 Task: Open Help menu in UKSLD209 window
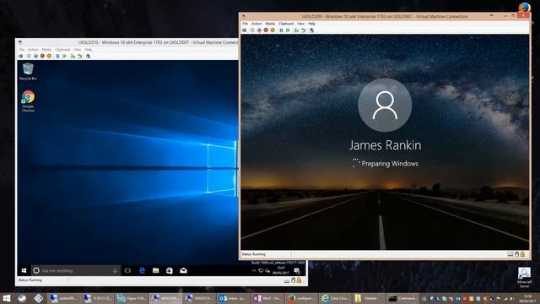[x=311, y=24]
